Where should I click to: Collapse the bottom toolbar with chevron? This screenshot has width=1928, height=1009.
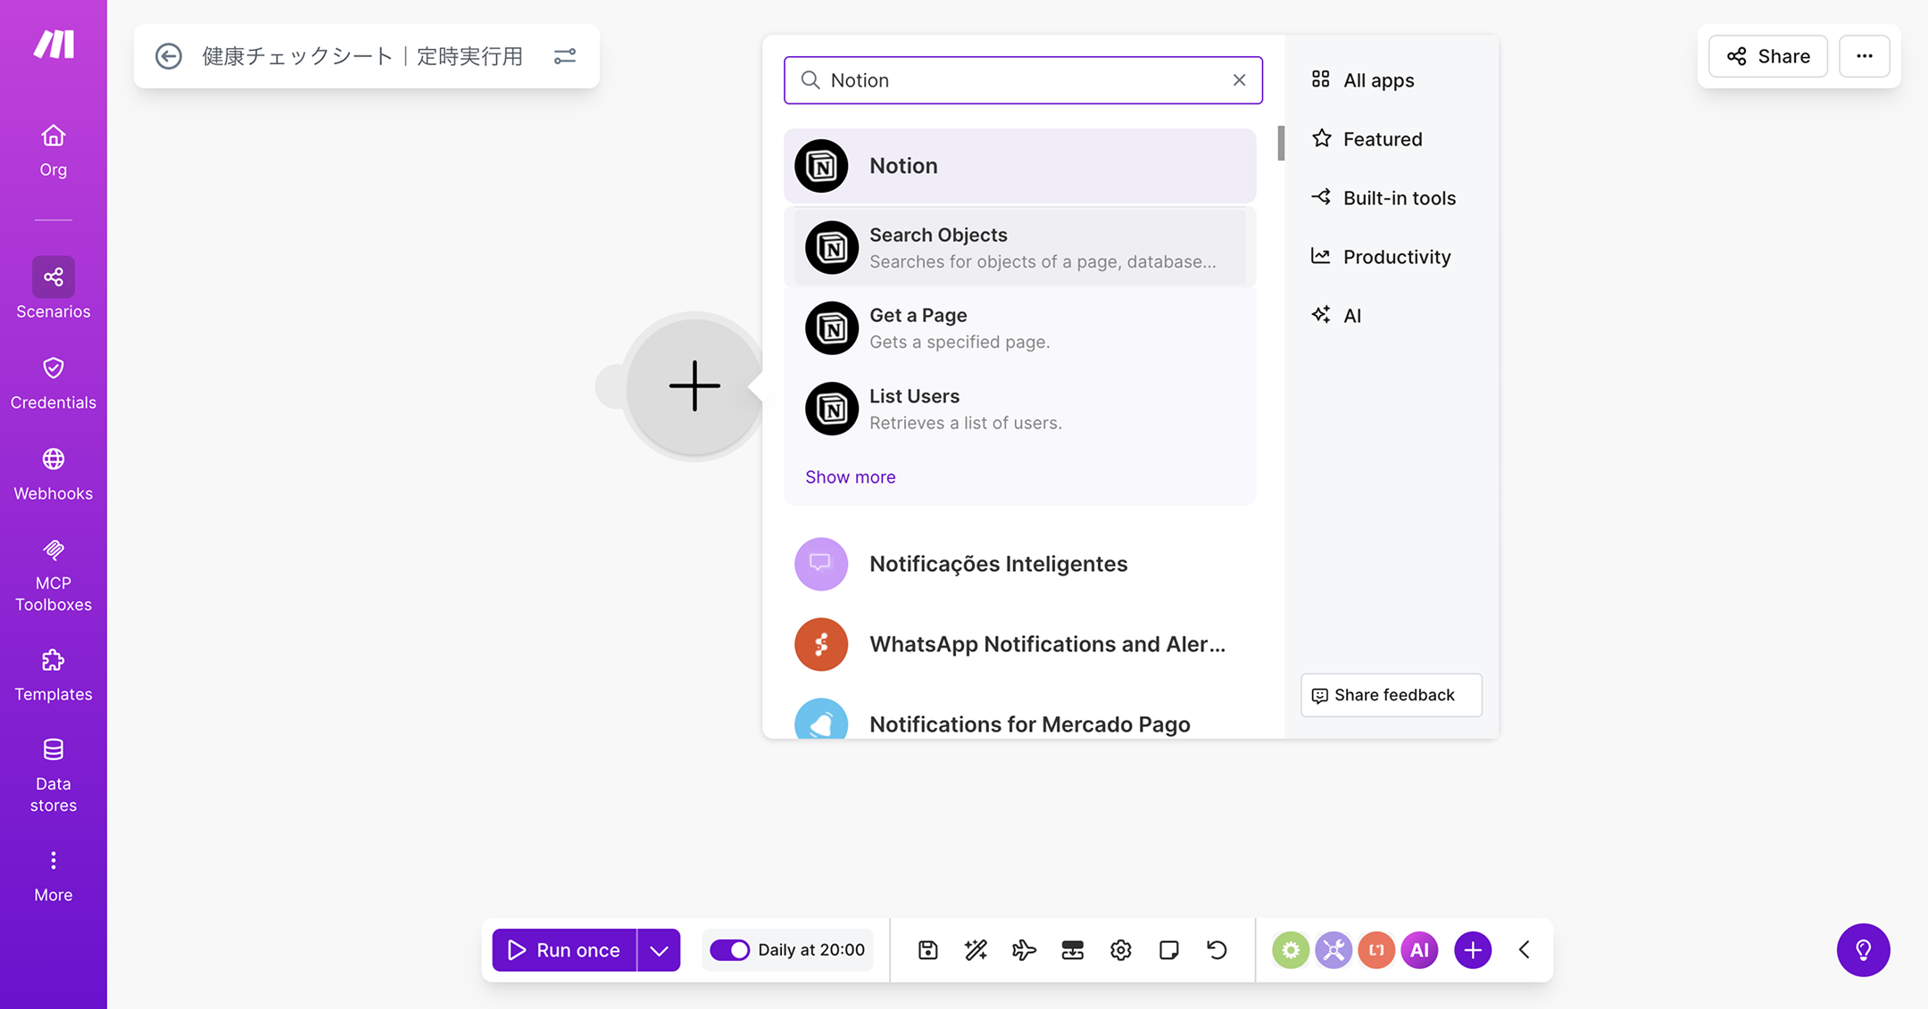coord(1525,950)
